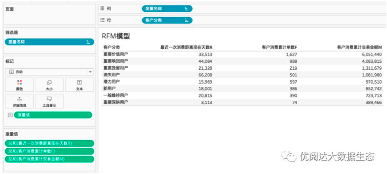Click sort icon on 度量名称 column pill

tap(187, 9)
